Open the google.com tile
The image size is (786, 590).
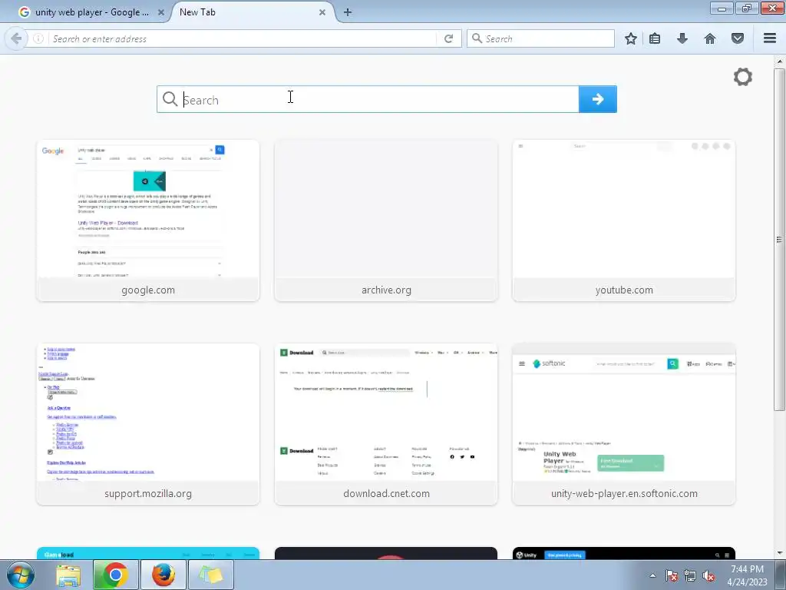(148, 220)
